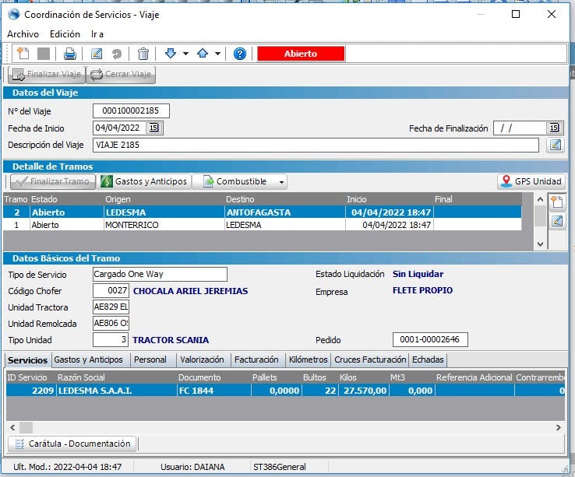Click the Tipo de Servicio field

(160, 274)
